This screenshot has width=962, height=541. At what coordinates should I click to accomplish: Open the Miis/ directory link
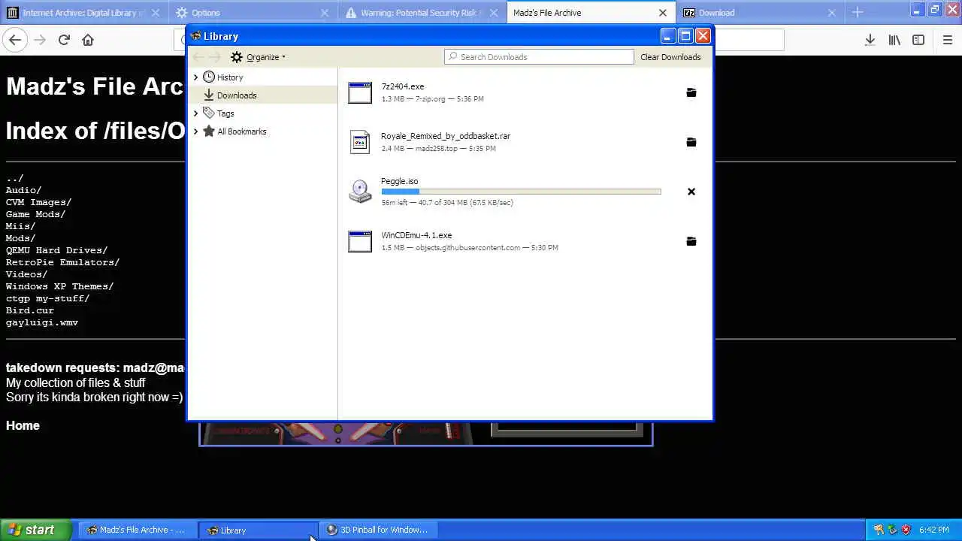coord(20,226)
